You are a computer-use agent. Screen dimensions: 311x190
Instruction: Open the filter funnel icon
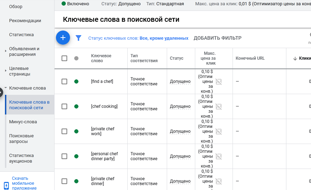click(78, 38)
